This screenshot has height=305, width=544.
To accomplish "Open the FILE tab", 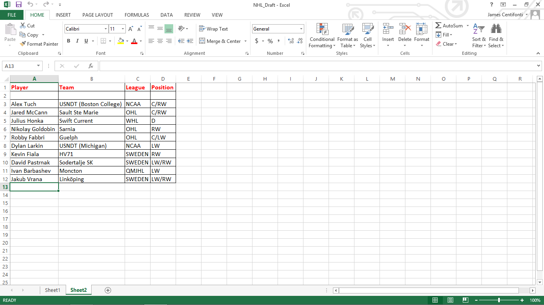I will tap(12, 15).
